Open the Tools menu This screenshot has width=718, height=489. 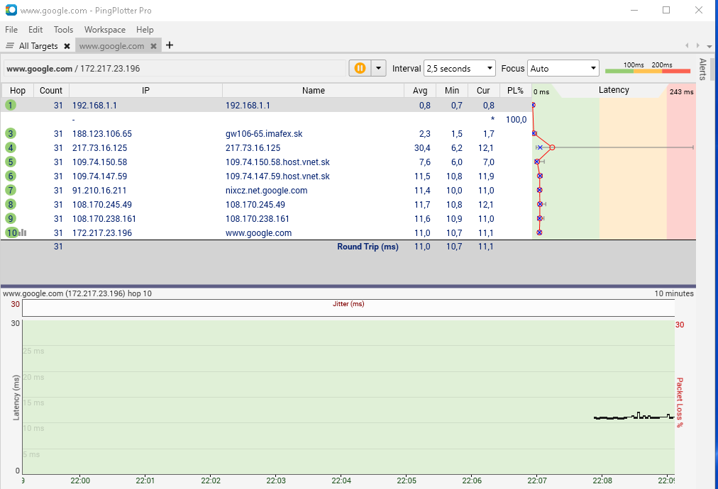tap(63, 30)
